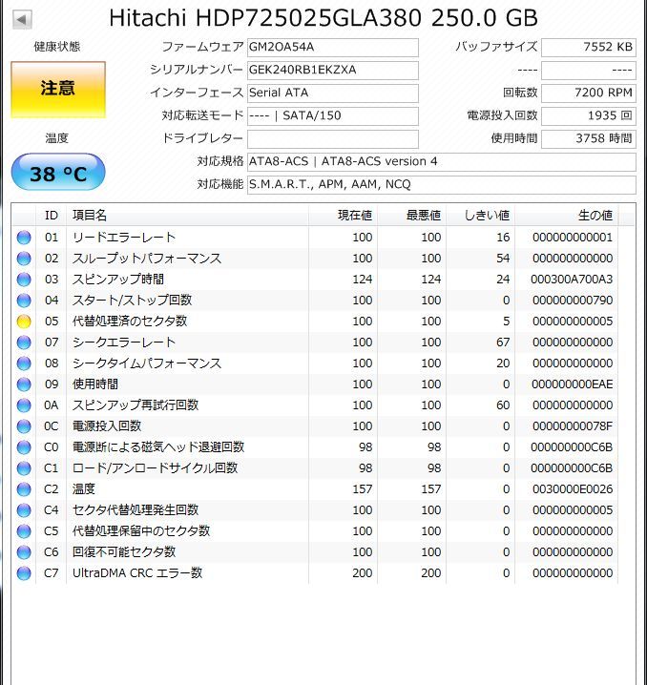
Task: Click the blue status icon for シークエラーレート
Action: (24, 342)
